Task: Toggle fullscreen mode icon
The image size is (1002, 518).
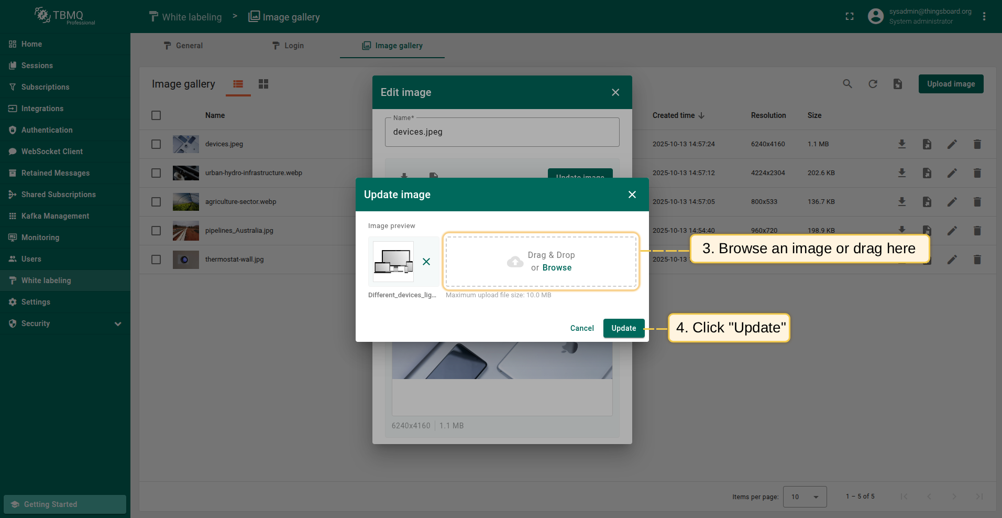Action: pos(850,17)
